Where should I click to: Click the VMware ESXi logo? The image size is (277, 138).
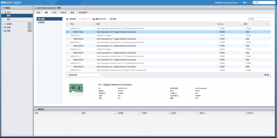pyautogui.click(x=11, y=2)
